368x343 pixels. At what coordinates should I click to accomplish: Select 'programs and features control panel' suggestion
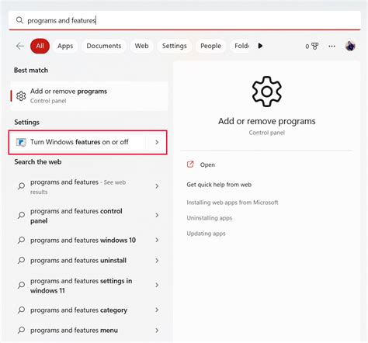point(88,216)
